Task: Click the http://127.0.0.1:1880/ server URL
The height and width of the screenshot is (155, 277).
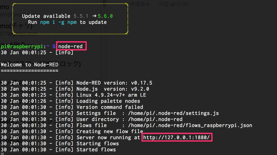Action: coord(177,137)
